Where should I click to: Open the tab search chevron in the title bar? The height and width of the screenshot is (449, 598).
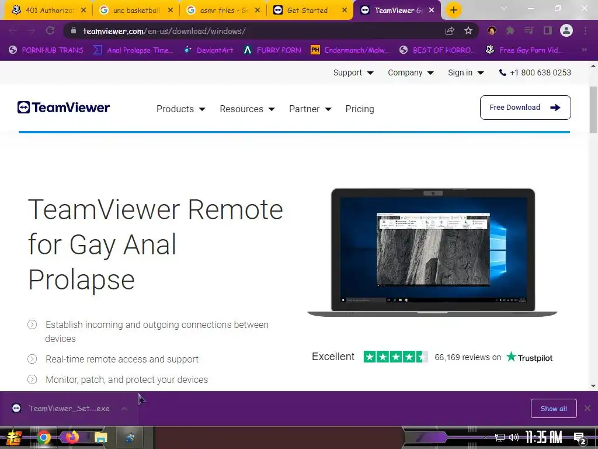(504, 8)
